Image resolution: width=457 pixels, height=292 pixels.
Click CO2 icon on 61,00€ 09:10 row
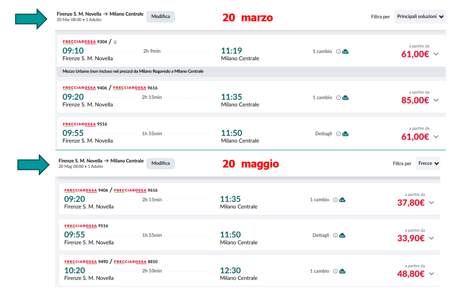(345, 52)
